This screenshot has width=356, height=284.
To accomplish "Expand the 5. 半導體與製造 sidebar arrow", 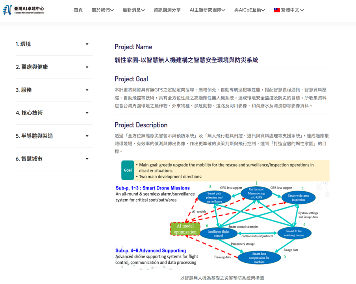I will pyautogui.click(x=87, y=136).
